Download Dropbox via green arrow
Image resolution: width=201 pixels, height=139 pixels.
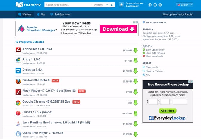click(x=135, y=71)
